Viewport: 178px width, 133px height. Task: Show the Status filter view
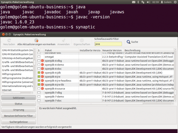18,104
